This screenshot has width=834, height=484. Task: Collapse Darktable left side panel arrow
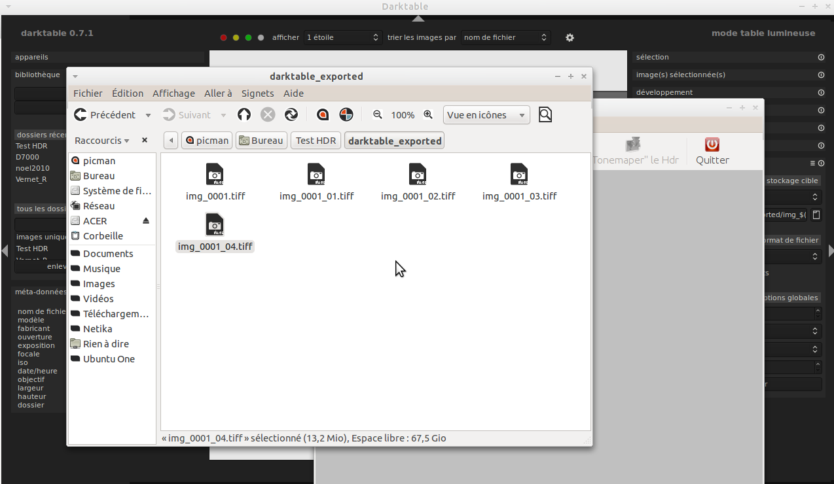tap(5, 251)
